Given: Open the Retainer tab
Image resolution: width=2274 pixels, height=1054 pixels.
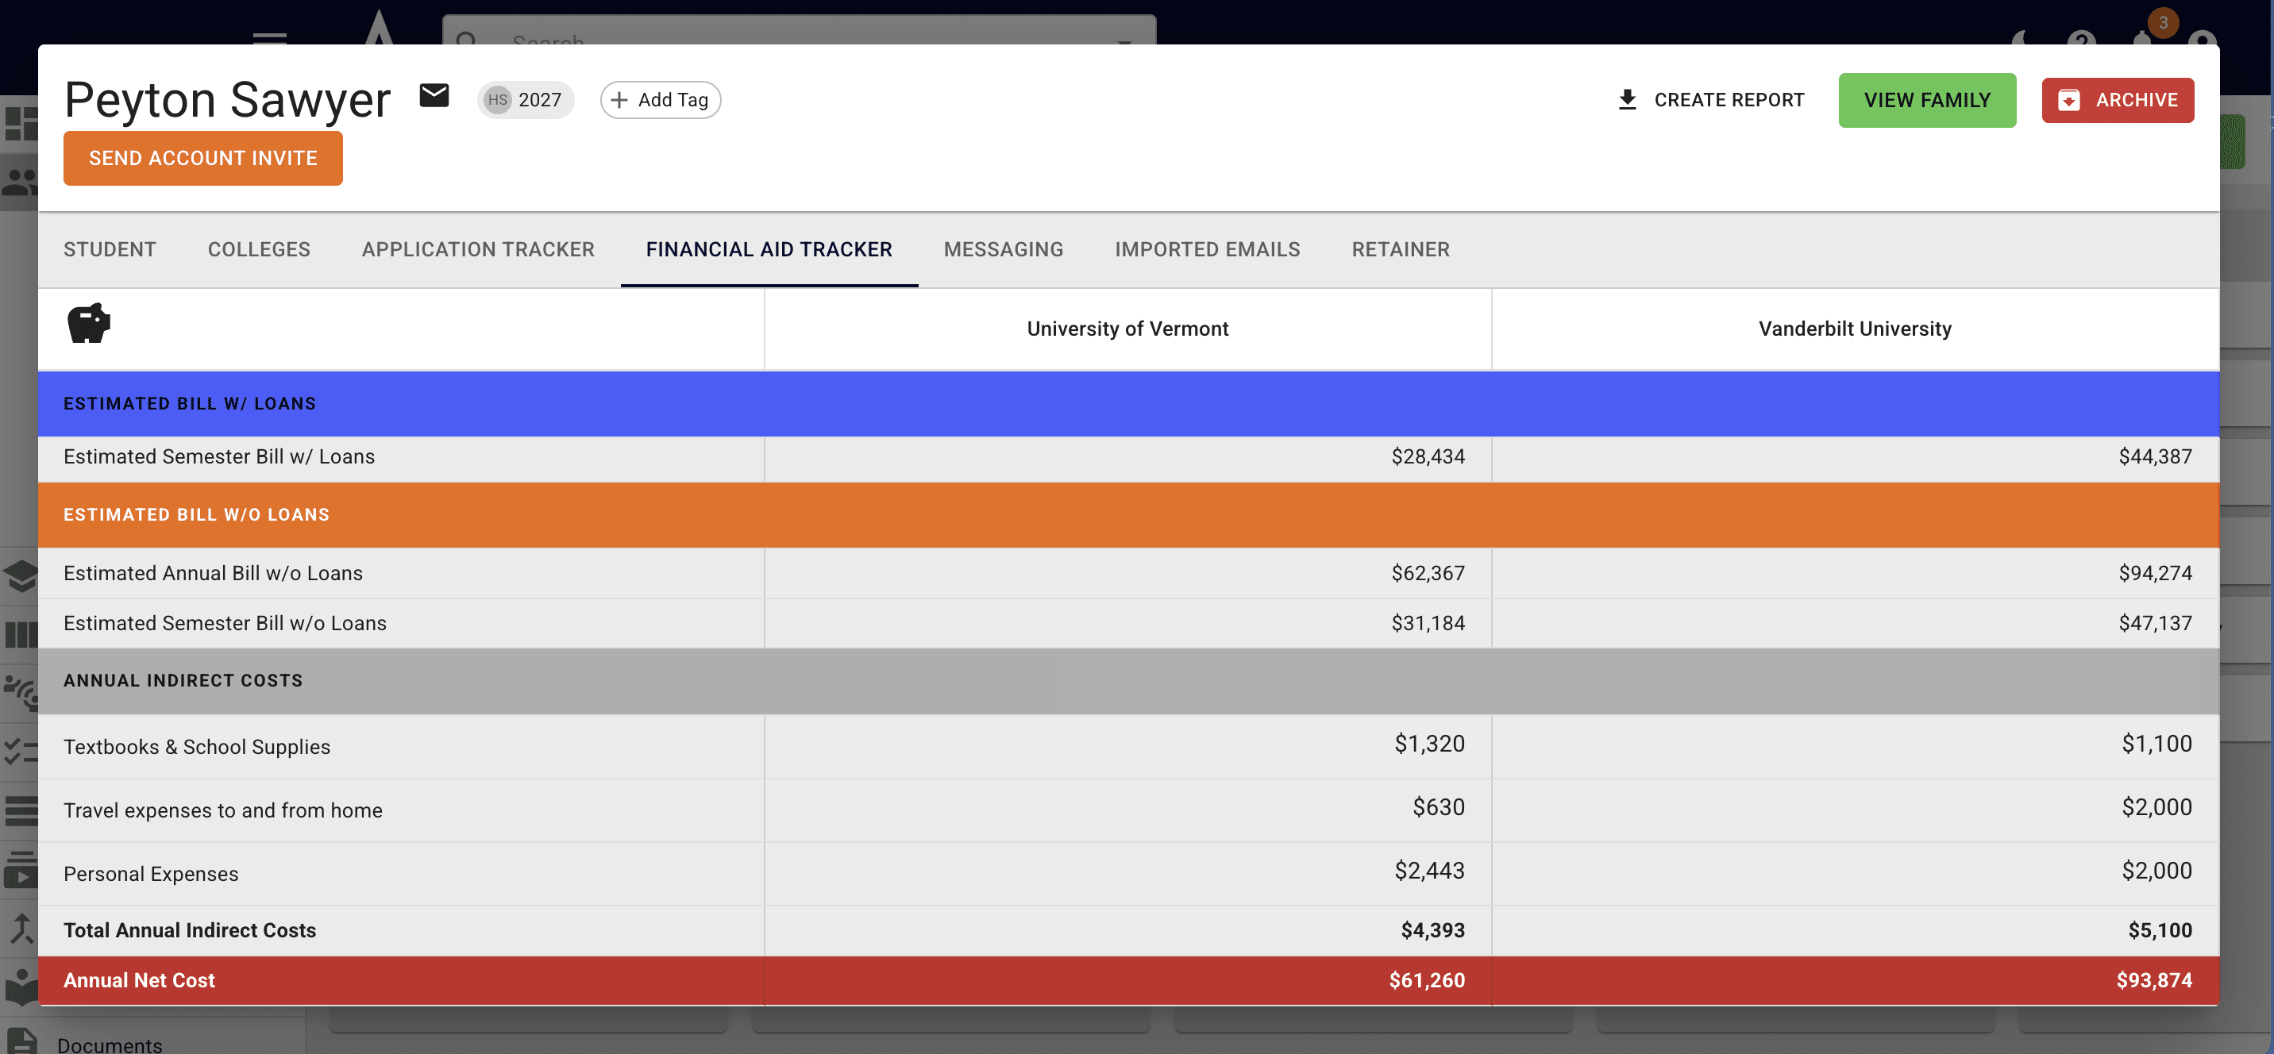Looking at the screenshot, I should coord(1400,250).
